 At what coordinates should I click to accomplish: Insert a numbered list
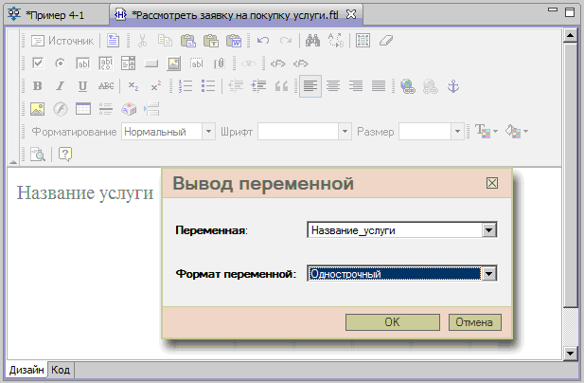(x=186, y=86)
